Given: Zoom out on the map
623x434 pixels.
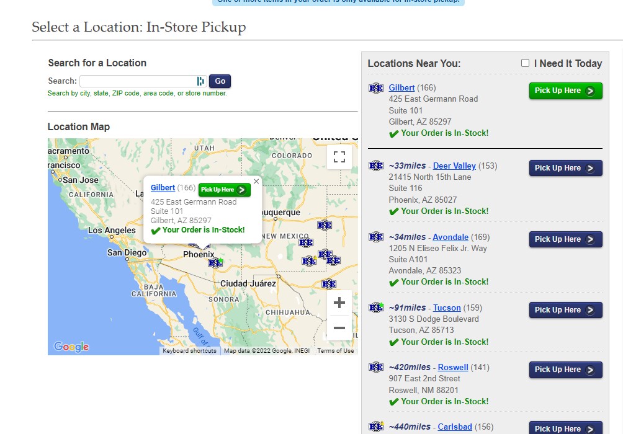Looking at the screenshot, I should pos(339,328).
